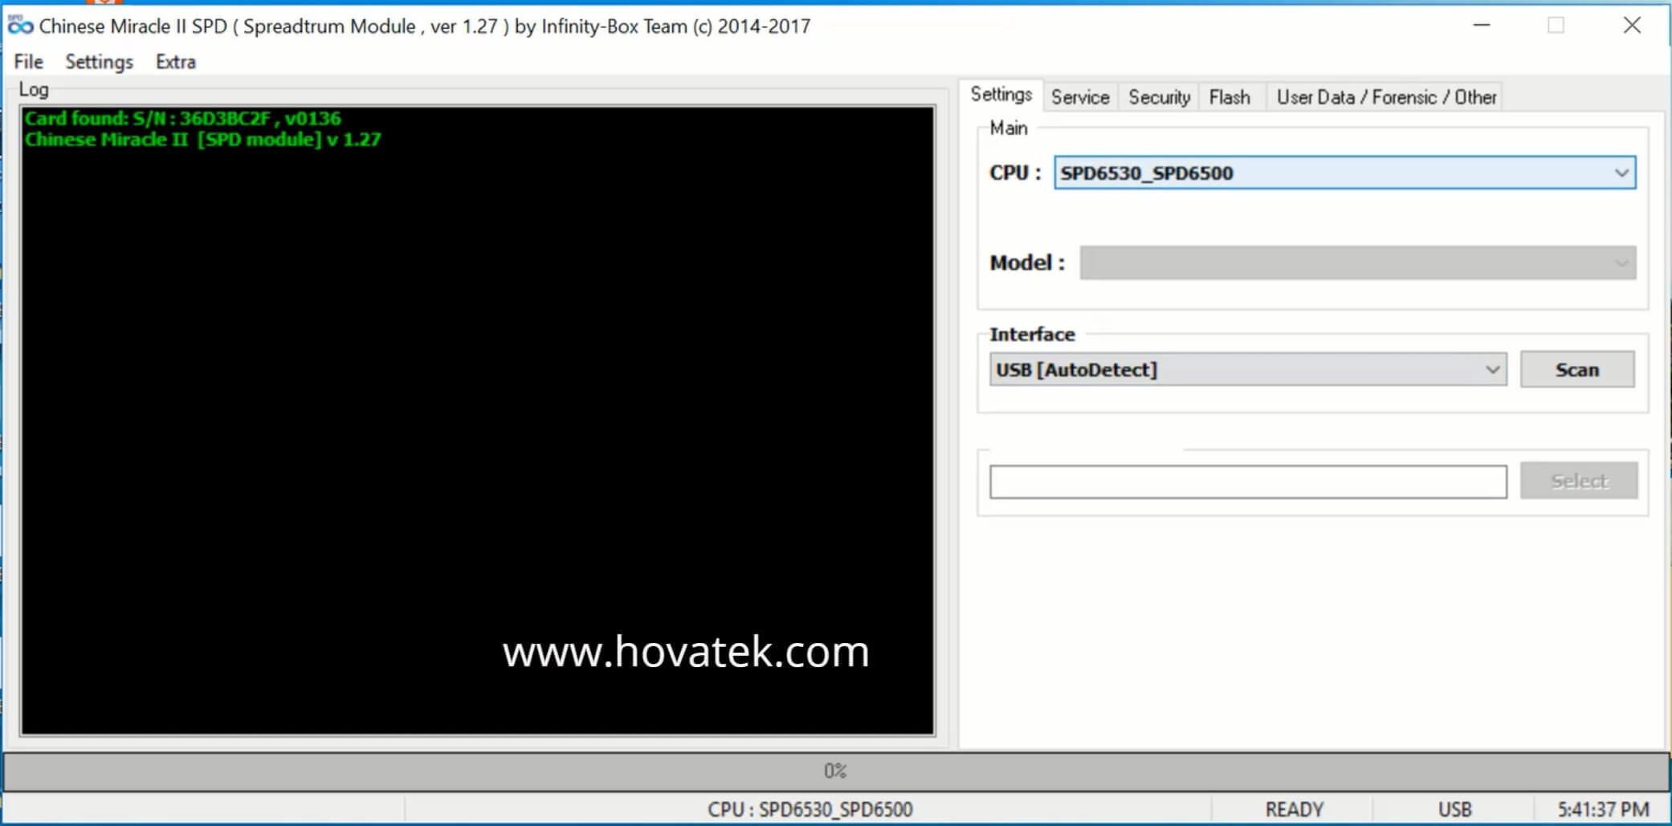Viewport: 1672px width, 826px height.
Task: Close the Chinese Miracle II window
Action: click(1632, 26)
